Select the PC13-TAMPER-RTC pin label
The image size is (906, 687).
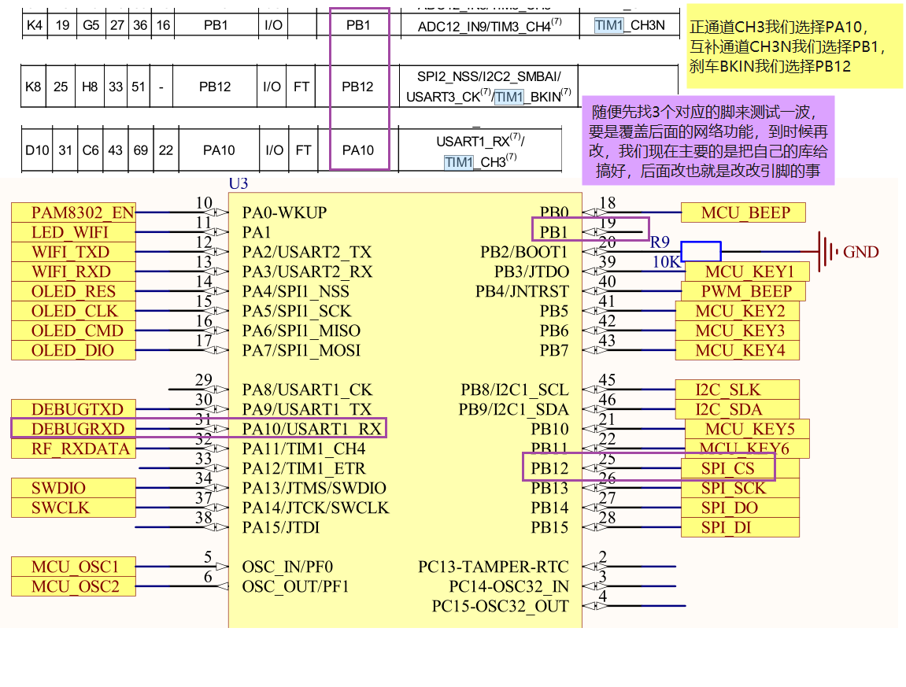[x=493, y=567]
